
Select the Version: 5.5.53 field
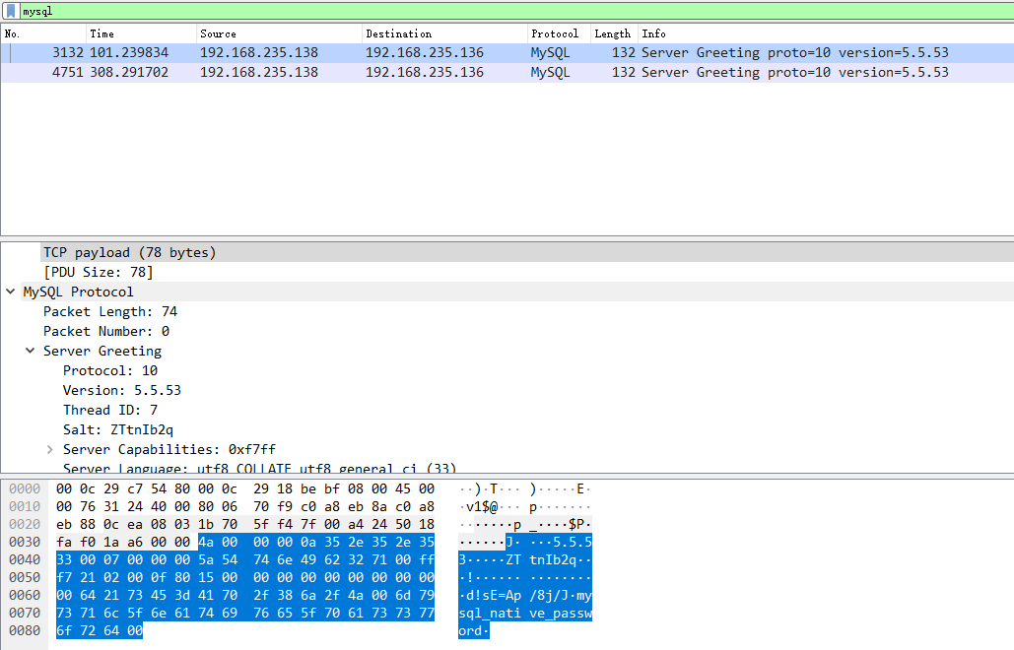click(x=121, y=390)
